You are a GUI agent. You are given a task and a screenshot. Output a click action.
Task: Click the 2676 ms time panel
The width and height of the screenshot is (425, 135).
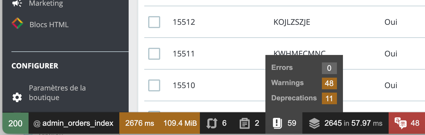139,123
